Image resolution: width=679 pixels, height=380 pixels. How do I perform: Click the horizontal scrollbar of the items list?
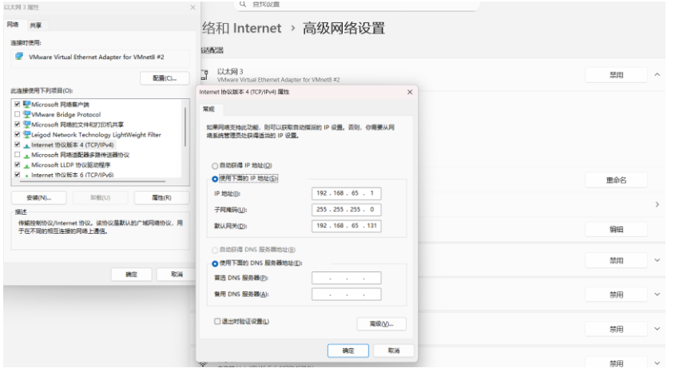[92, 181]
